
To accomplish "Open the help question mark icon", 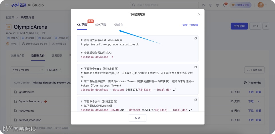I will point(217,5).
